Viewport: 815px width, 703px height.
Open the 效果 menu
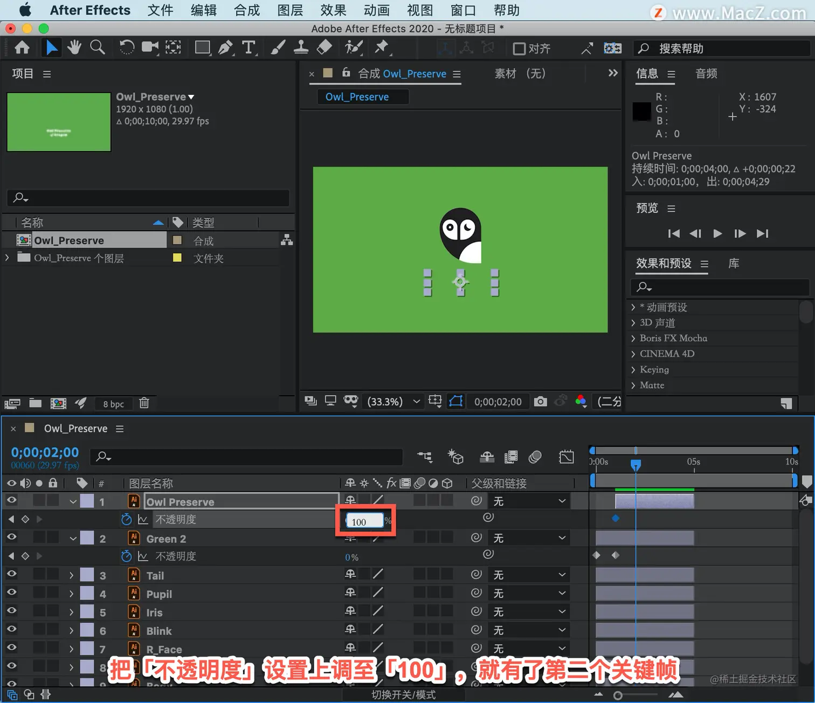click(x=333, y=10)
